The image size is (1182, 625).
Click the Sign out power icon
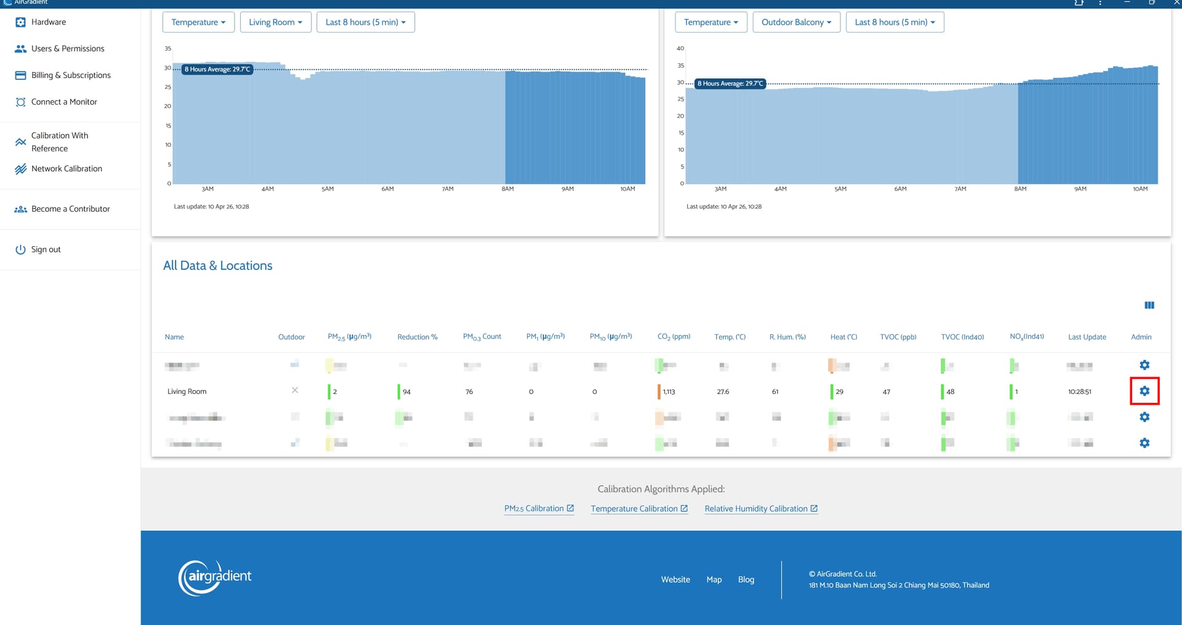(x=20, y=250)
